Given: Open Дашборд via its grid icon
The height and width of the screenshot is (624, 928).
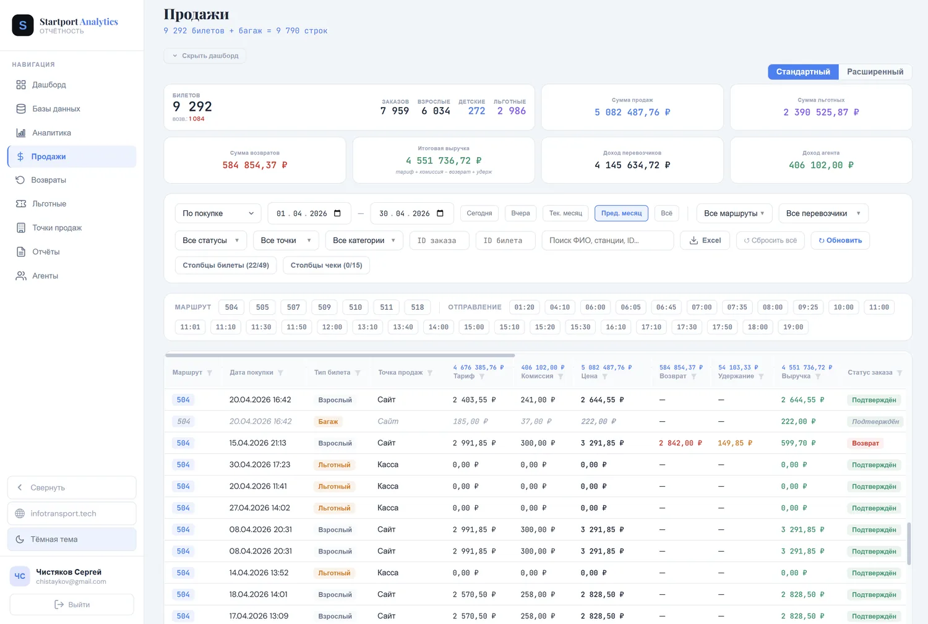Looking at the screenshot, I should [x=21, y=85].
